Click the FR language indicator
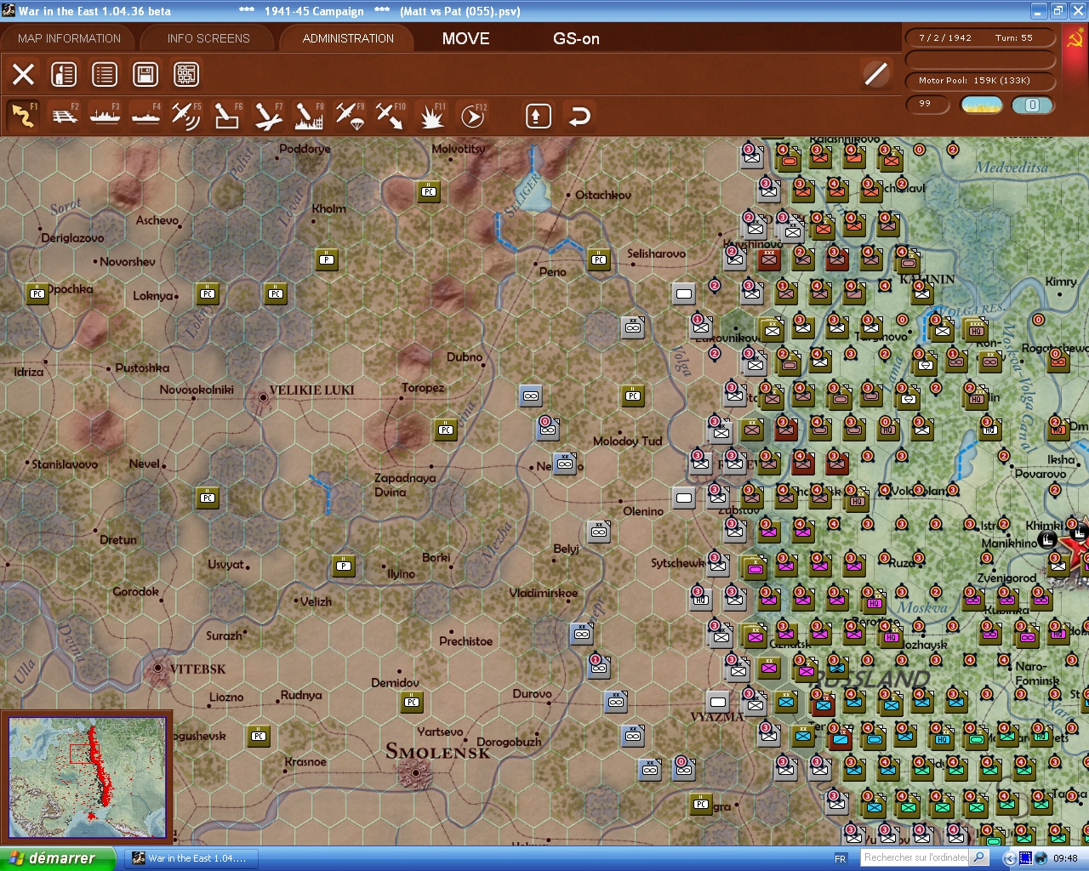The image size is (1089, 871). point(841,858)
